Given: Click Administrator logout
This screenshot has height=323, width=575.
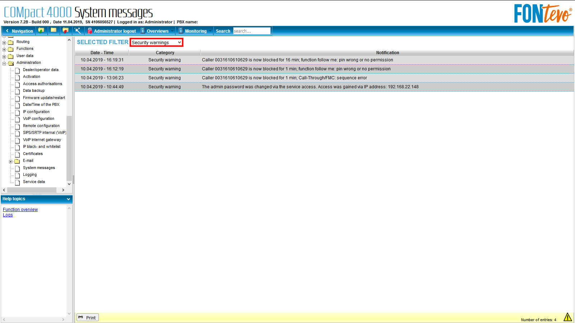Looking at the screenshot, I should (115, 31).
